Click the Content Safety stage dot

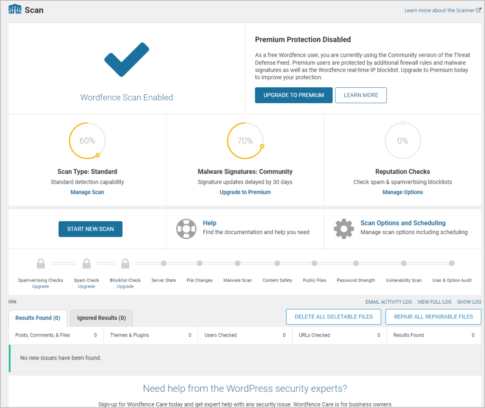pyautogui.click(x=277, y=263)
